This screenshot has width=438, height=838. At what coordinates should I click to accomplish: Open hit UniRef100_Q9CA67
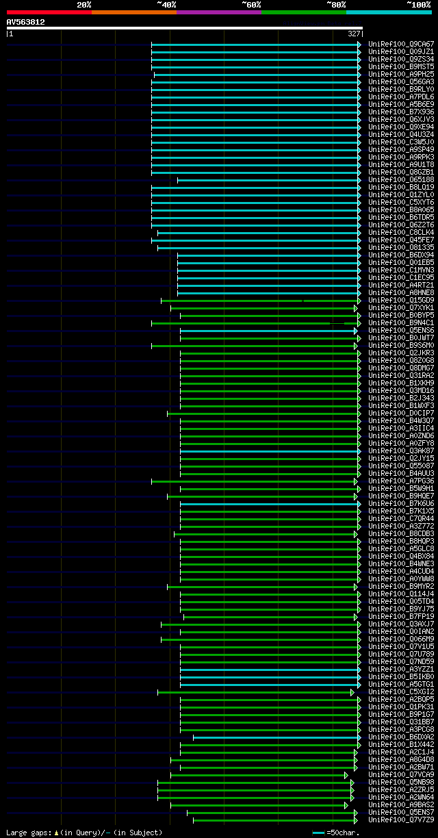(x=401, y=44)
